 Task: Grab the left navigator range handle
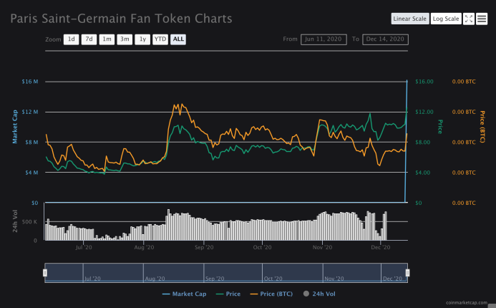(x=45, y=273)
